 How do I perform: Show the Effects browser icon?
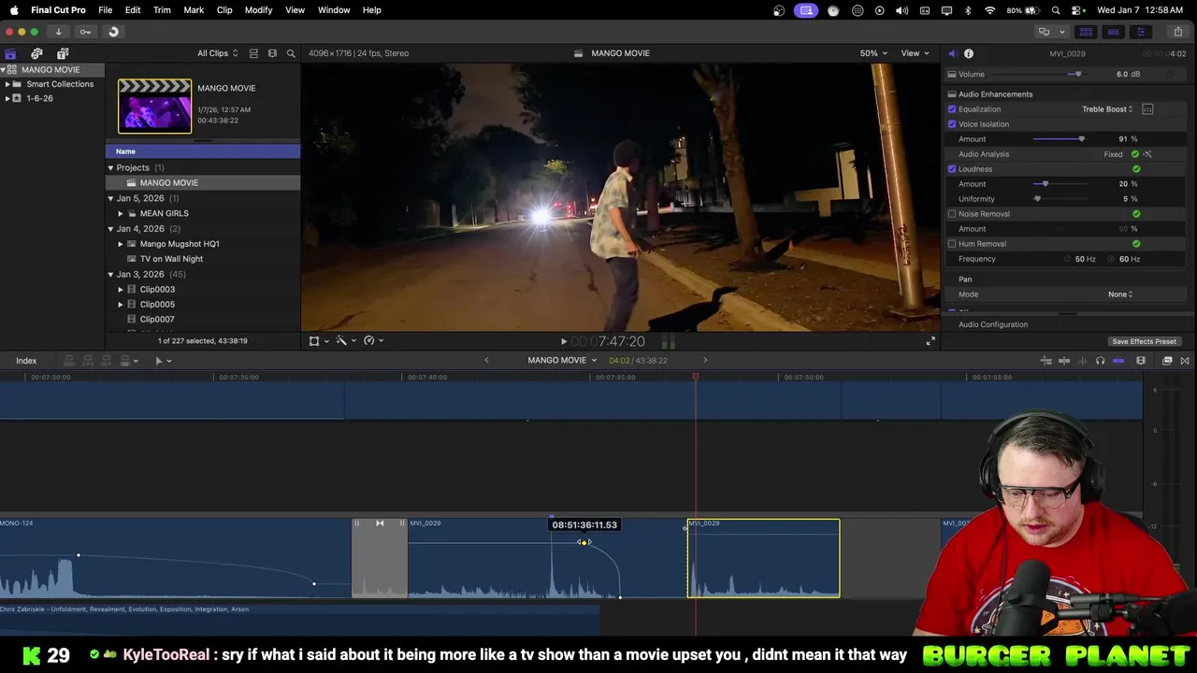click(x=1167, y=361)
